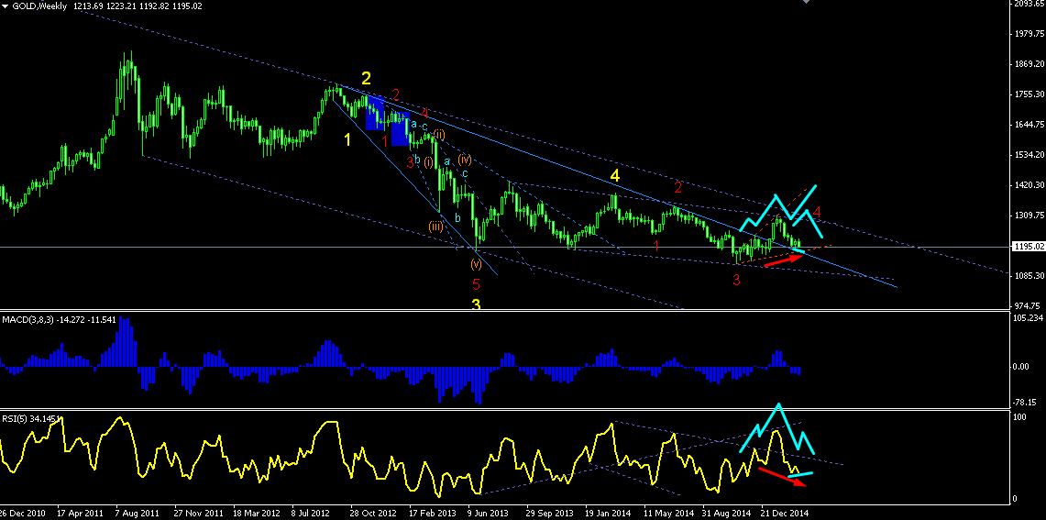1046x520 pixels.
Task: Click the 19 Jan 2014 date label
Action: tap(608, 514)
